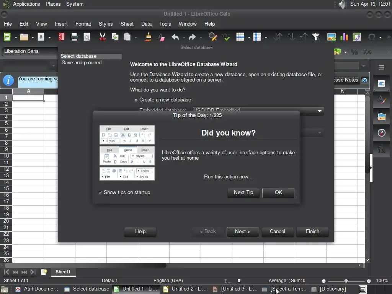This screenshot has width=392, height=294.
Task: Open the Data menu
Action: (x=146, y=24)
